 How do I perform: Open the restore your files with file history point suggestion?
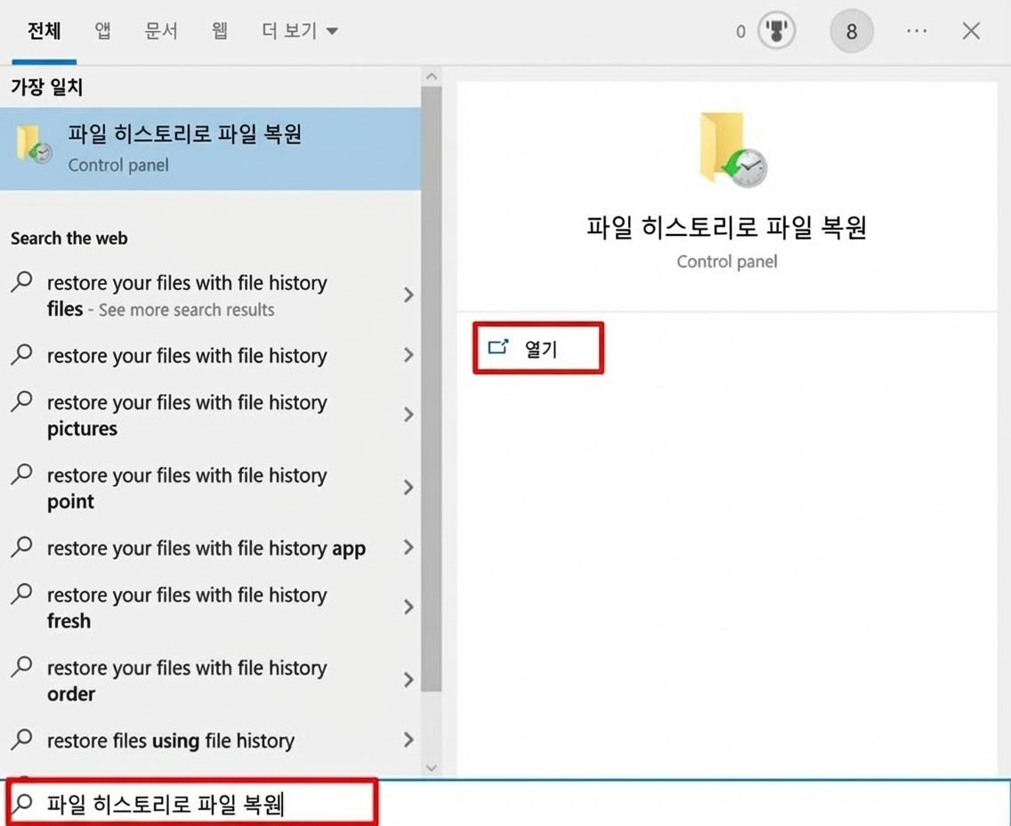188,488
